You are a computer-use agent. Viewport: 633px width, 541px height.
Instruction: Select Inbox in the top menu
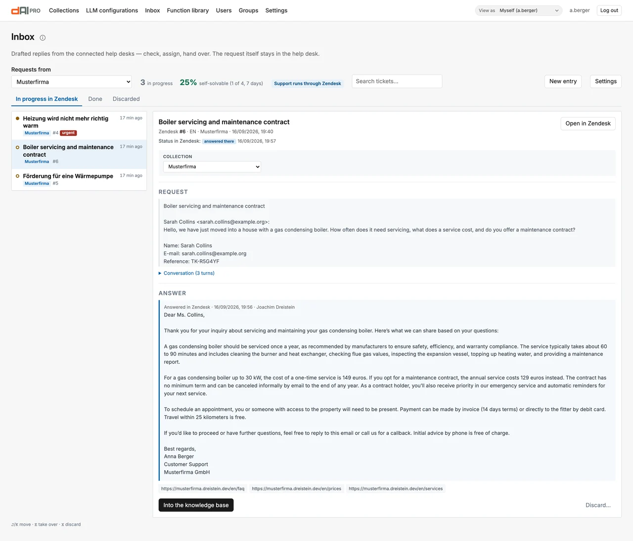(152, 10)
